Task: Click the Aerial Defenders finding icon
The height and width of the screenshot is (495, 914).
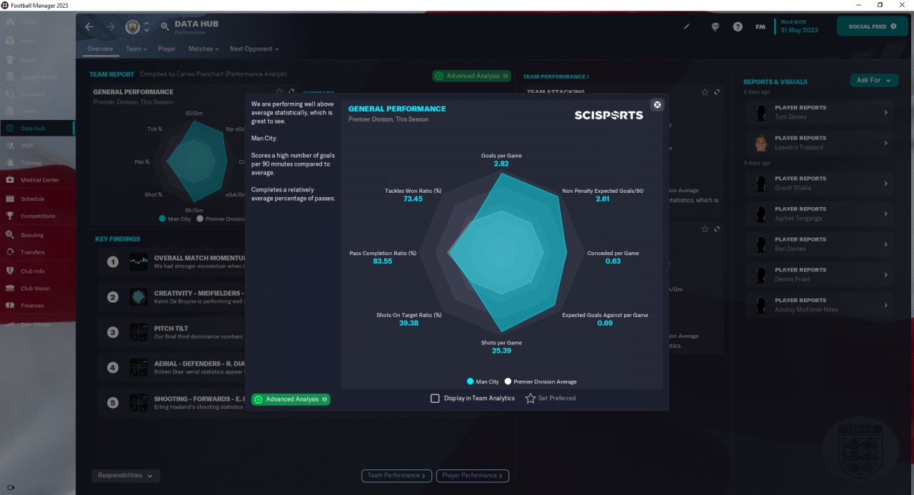Action: [139, 368]
